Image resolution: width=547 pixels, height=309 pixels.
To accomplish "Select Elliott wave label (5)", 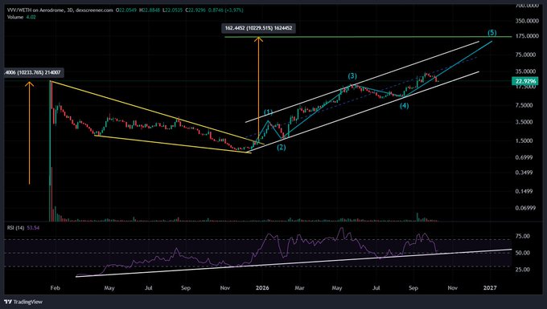I will tap(491, 33).
